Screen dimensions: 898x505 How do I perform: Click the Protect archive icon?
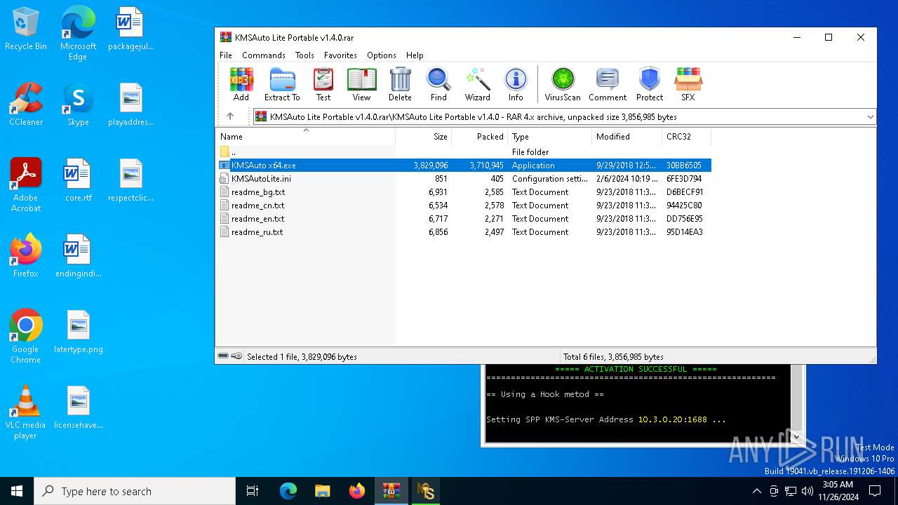[x=650, y=84]
